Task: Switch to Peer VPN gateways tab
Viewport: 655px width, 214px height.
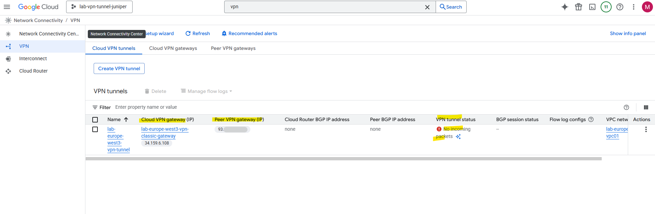Action: coord(233,48)
